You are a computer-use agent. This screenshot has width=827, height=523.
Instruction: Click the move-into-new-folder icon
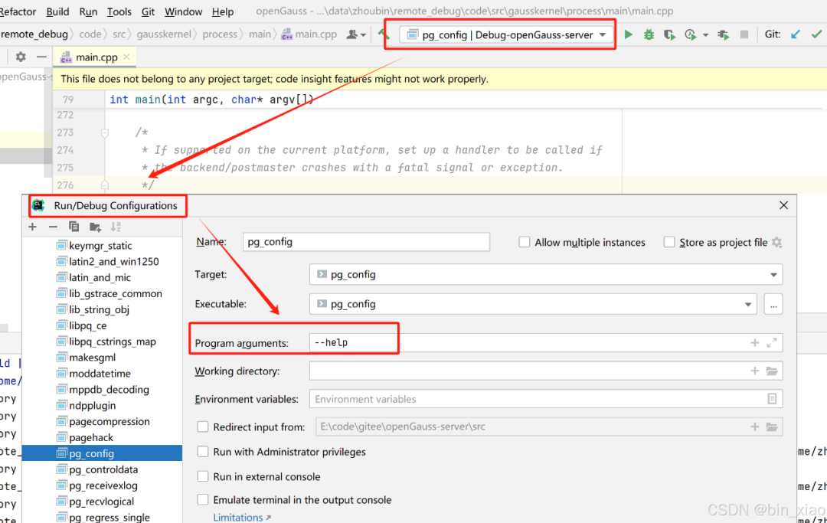pos(95,227)
